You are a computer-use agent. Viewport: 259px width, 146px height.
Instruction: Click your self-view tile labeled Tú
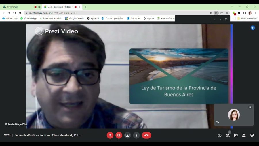[234, 115]
